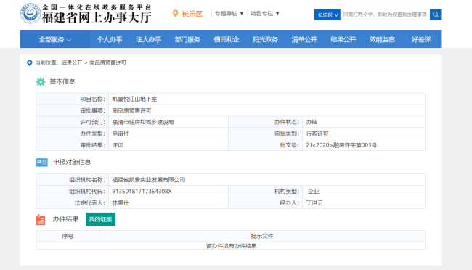Click the 审批结果 value 许可
Screen dimensions: 472x270
pos(118,145)
